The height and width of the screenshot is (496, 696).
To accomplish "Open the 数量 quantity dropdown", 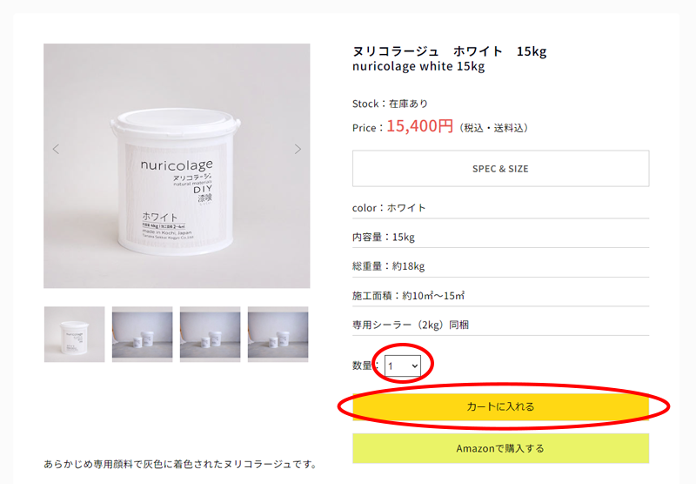I will click(x=404, y=366).
